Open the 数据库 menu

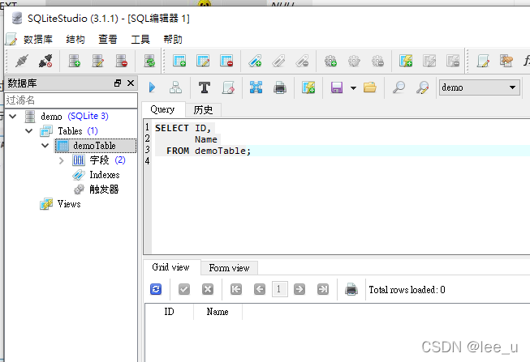38,40
